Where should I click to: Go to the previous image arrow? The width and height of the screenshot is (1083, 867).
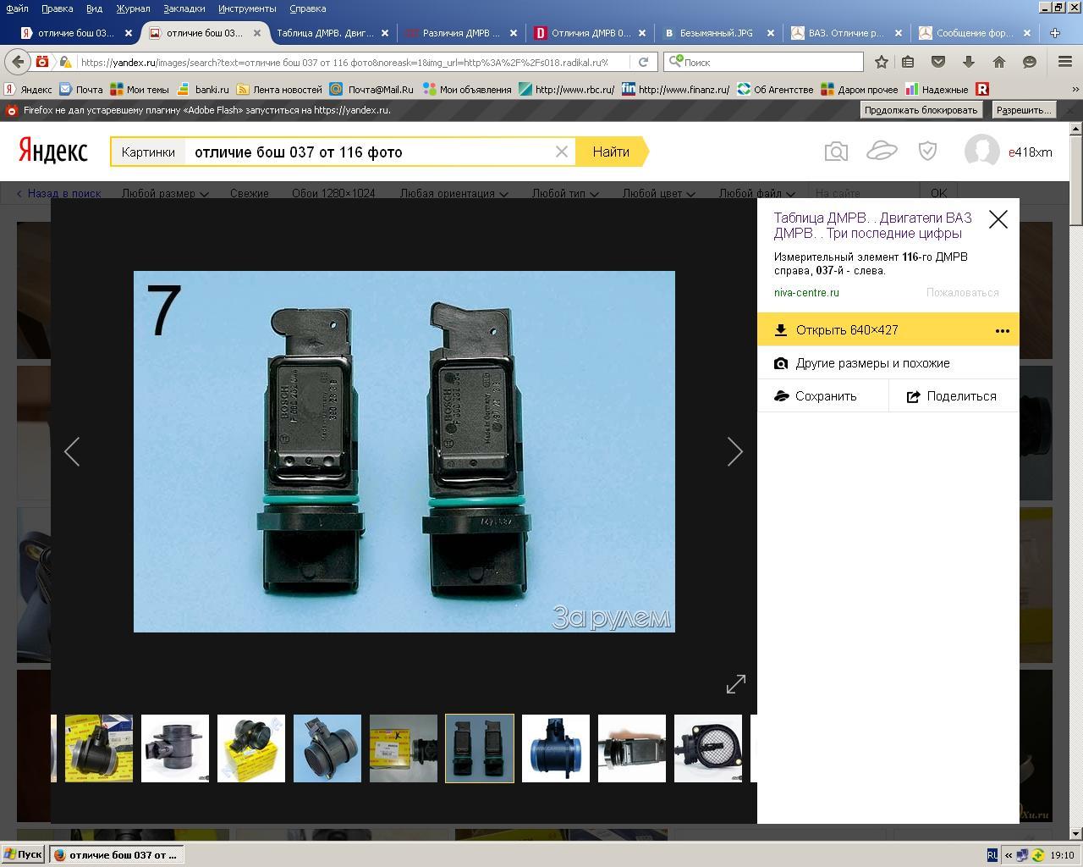[73, 452]
